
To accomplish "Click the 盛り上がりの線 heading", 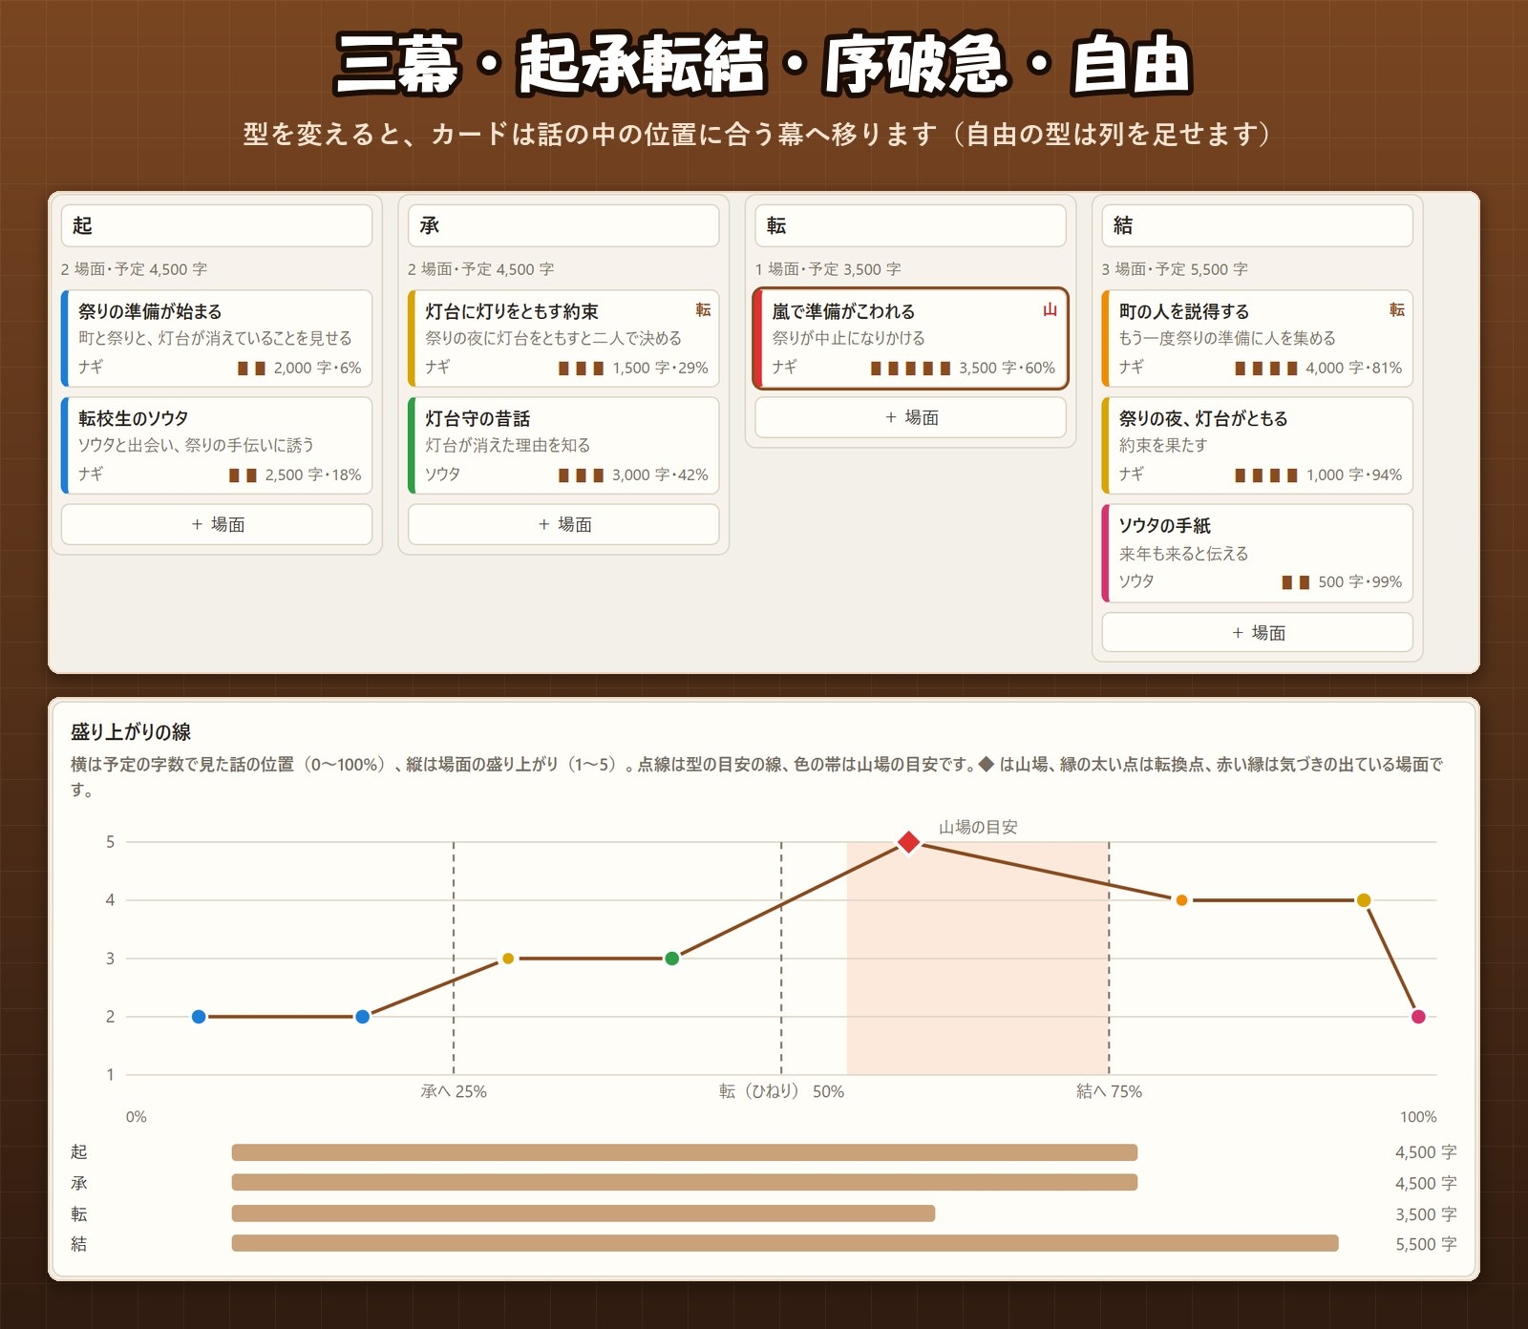I will [131, 732].
